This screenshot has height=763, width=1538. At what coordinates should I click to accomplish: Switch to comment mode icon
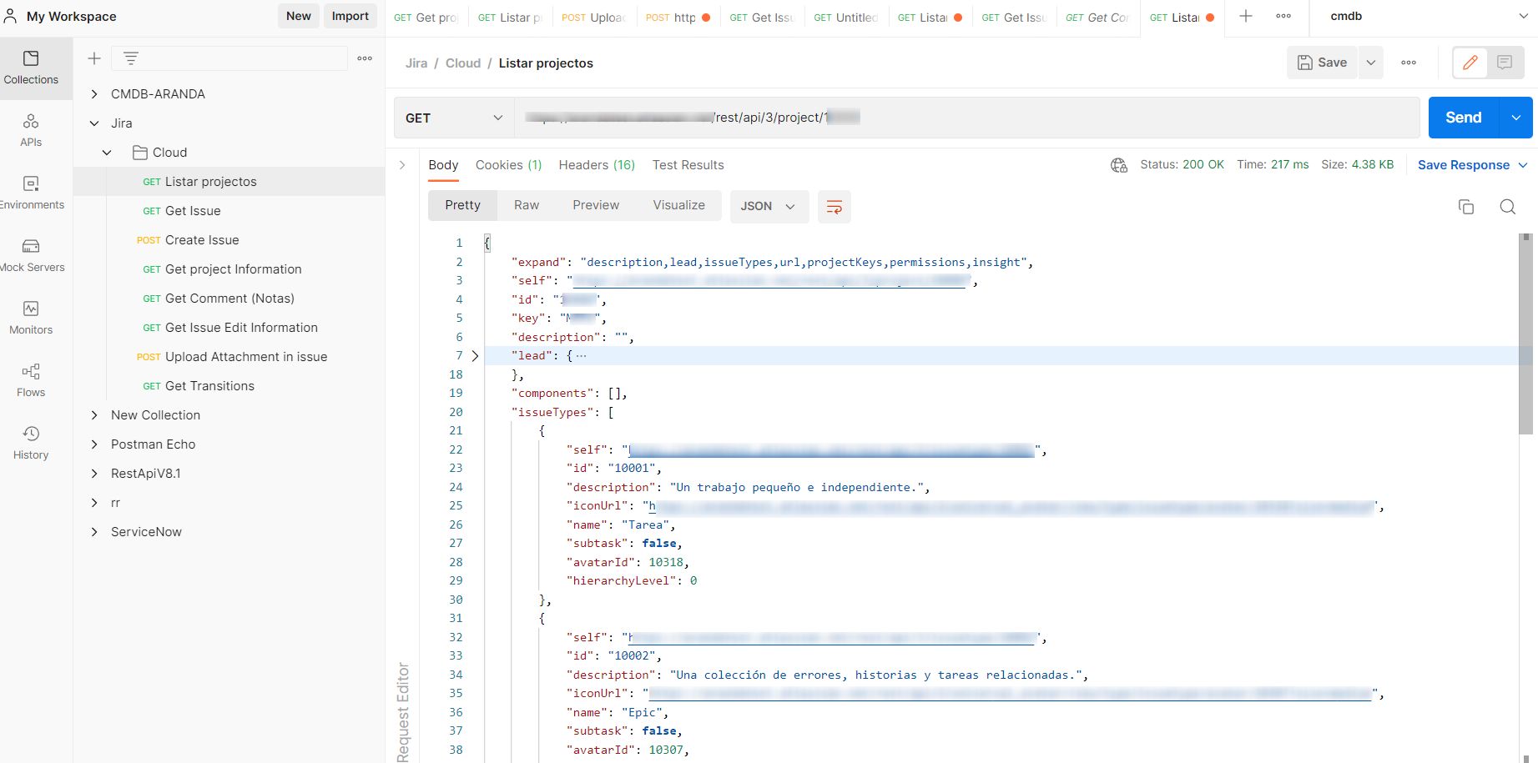(x=1505, y=63)
